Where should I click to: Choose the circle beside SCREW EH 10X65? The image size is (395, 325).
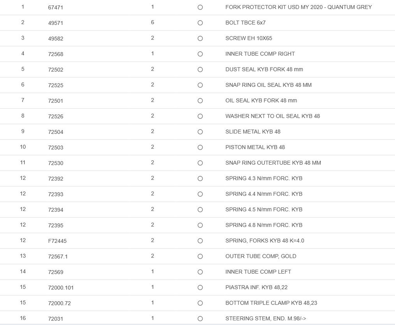[x=200, y=39]
